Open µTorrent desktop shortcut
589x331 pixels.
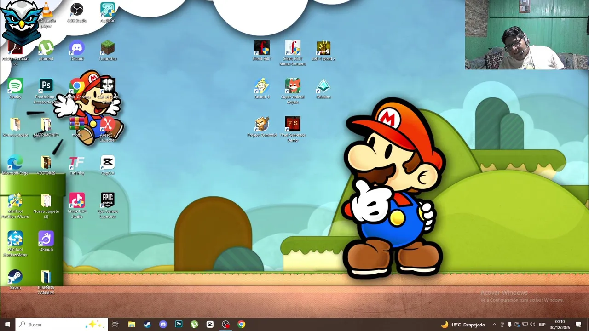[46, 51]
